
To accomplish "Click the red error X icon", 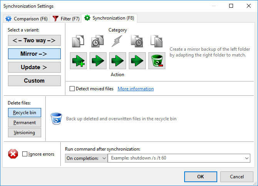I will pyautogui.click(x=13, y=154).
